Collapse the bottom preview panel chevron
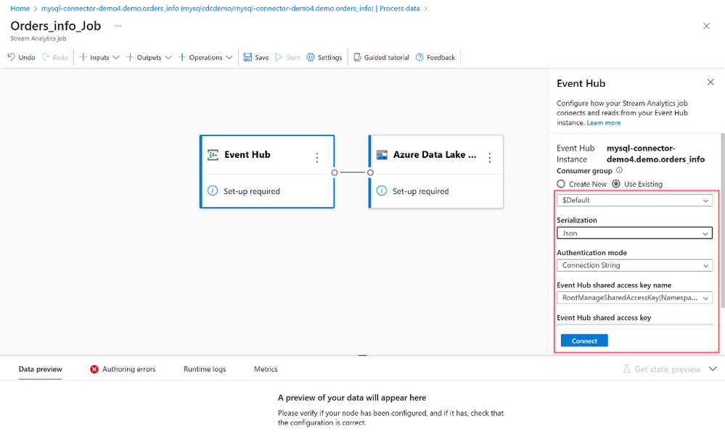 coord(713,369)
